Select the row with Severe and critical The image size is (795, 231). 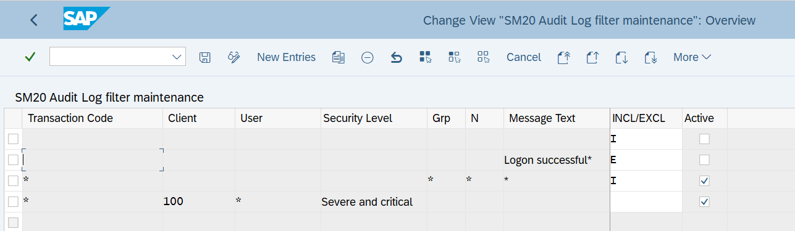(x=13, y=202)
